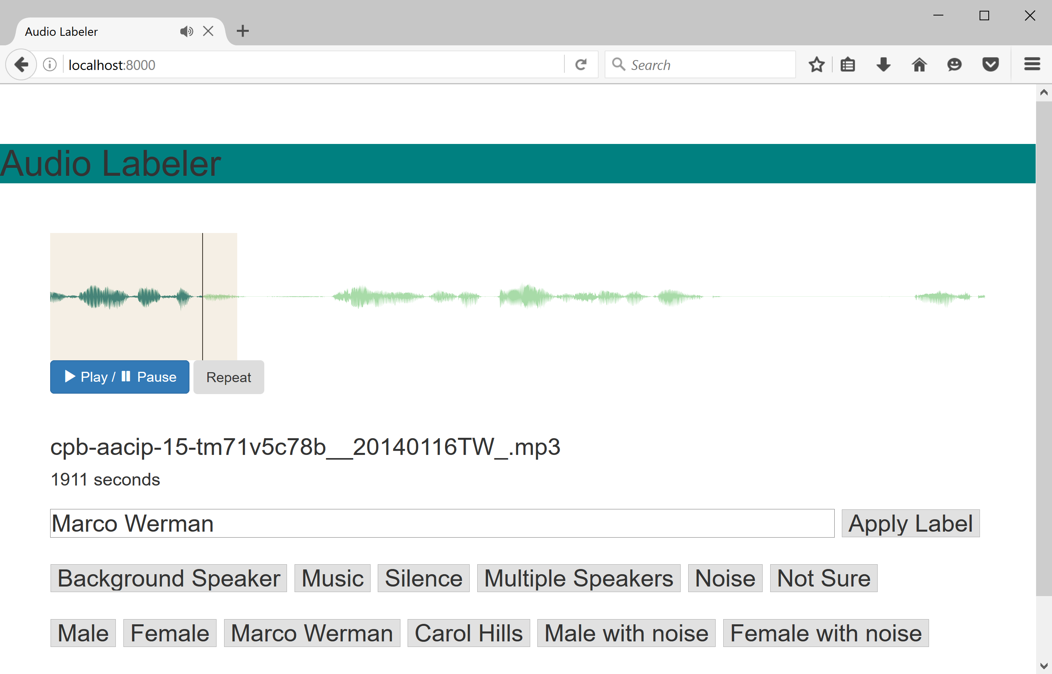Viewport: 1052px width, 674px height.
Task: Open a new browser tab
Action: coord(243,31)
